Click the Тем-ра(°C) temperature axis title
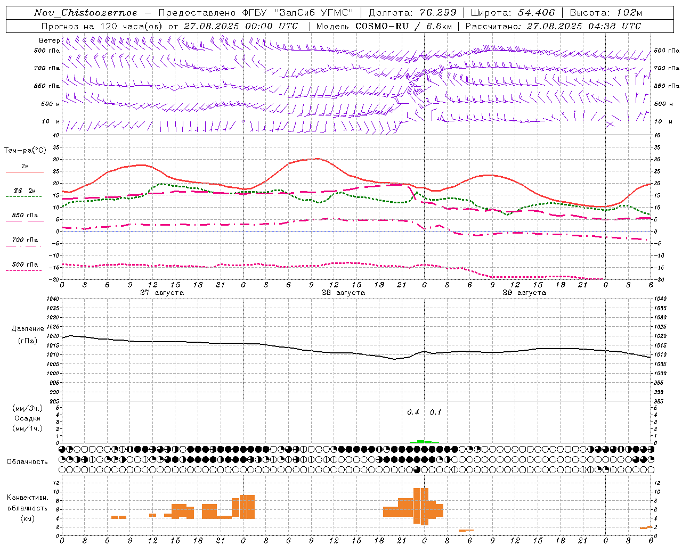 [x=25, y=151]
